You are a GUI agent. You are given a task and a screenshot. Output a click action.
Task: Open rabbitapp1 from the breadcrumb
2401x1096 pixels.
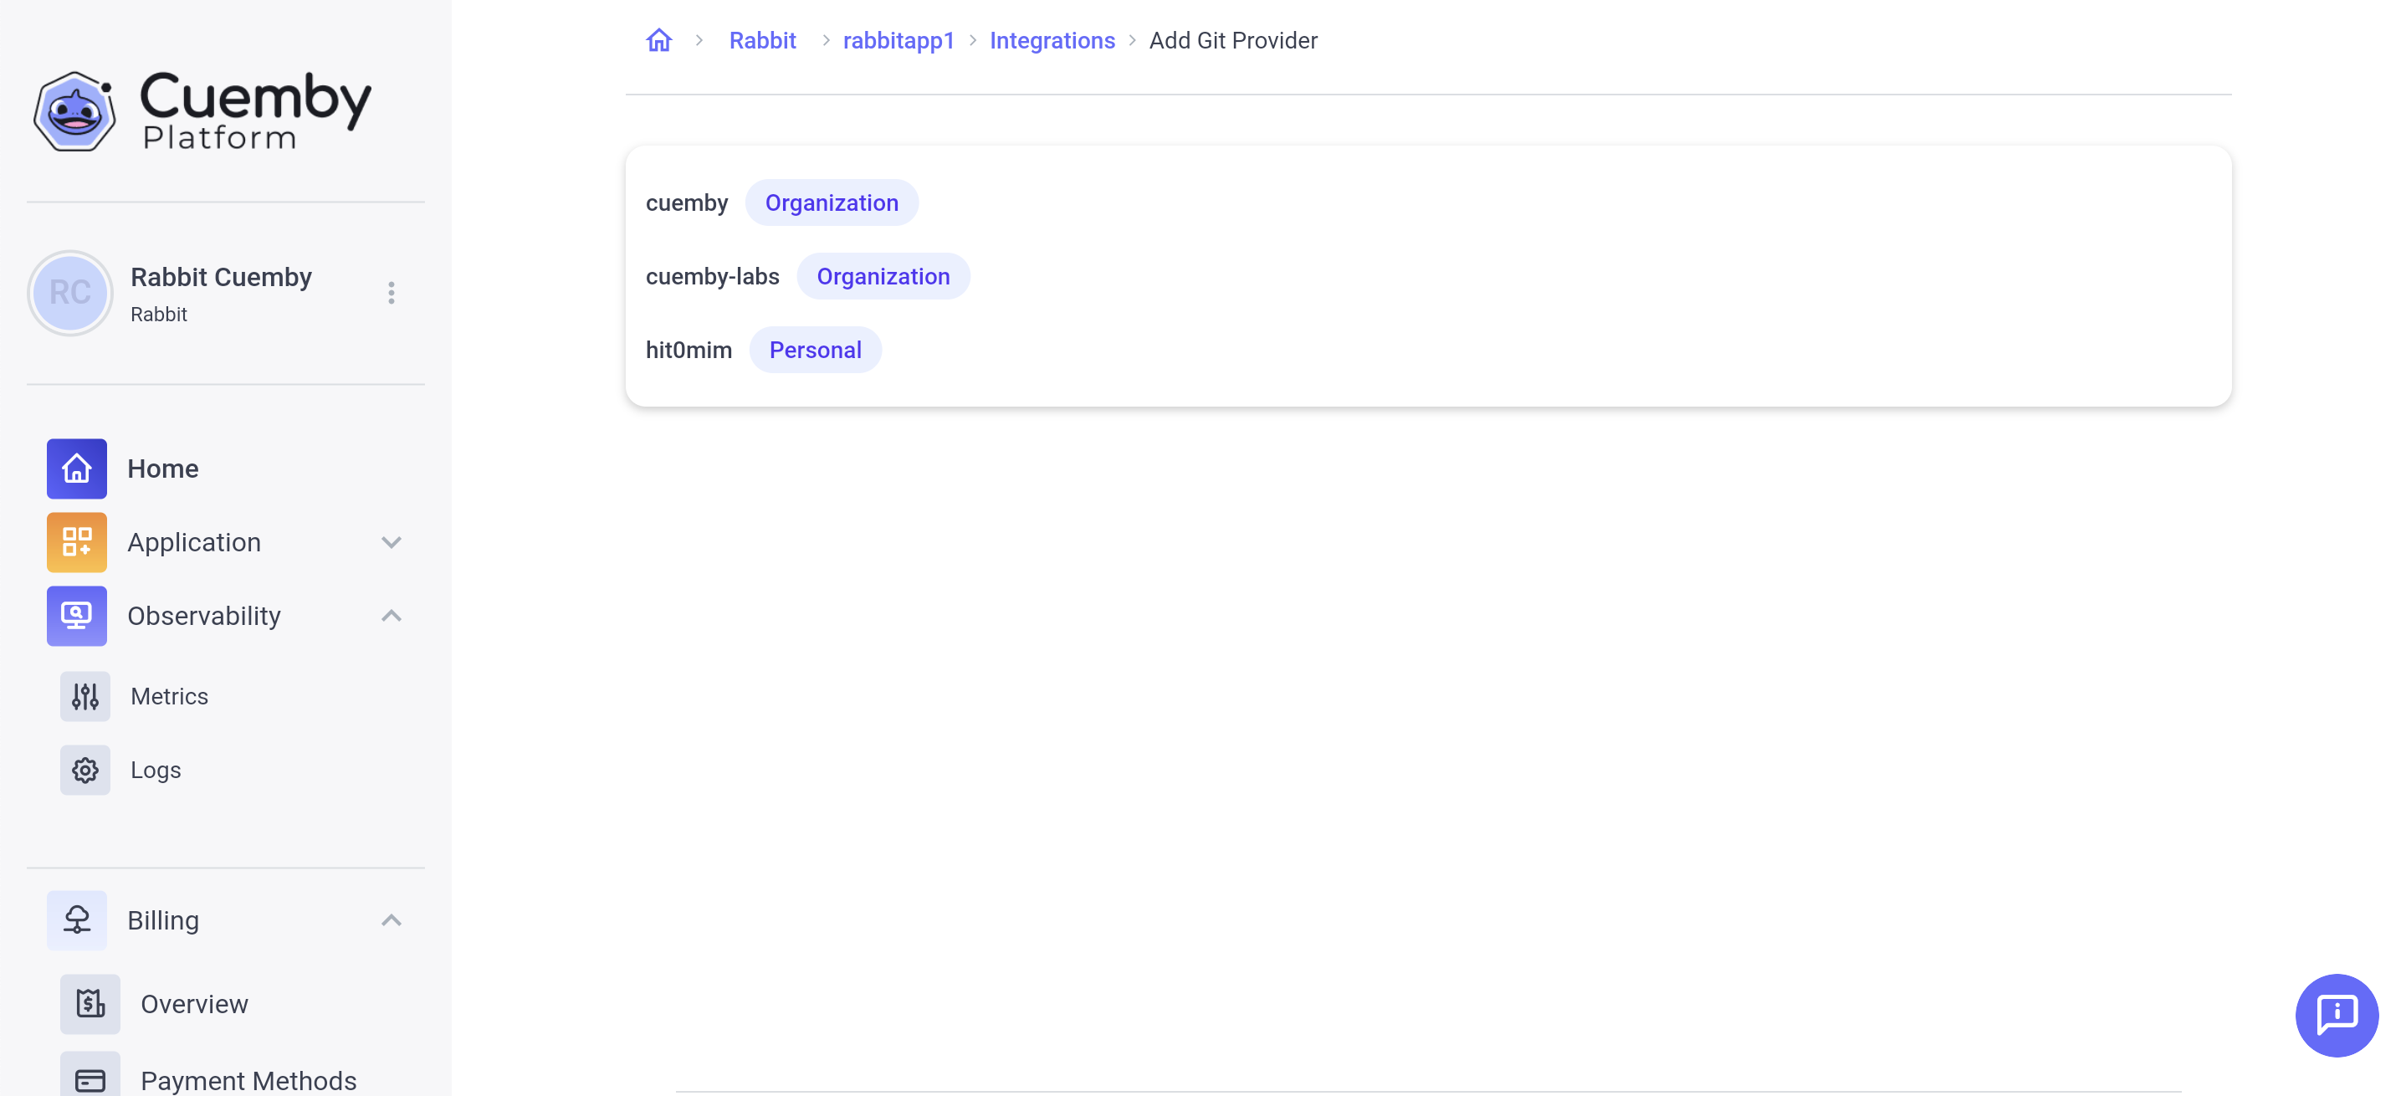click(898, 40)
